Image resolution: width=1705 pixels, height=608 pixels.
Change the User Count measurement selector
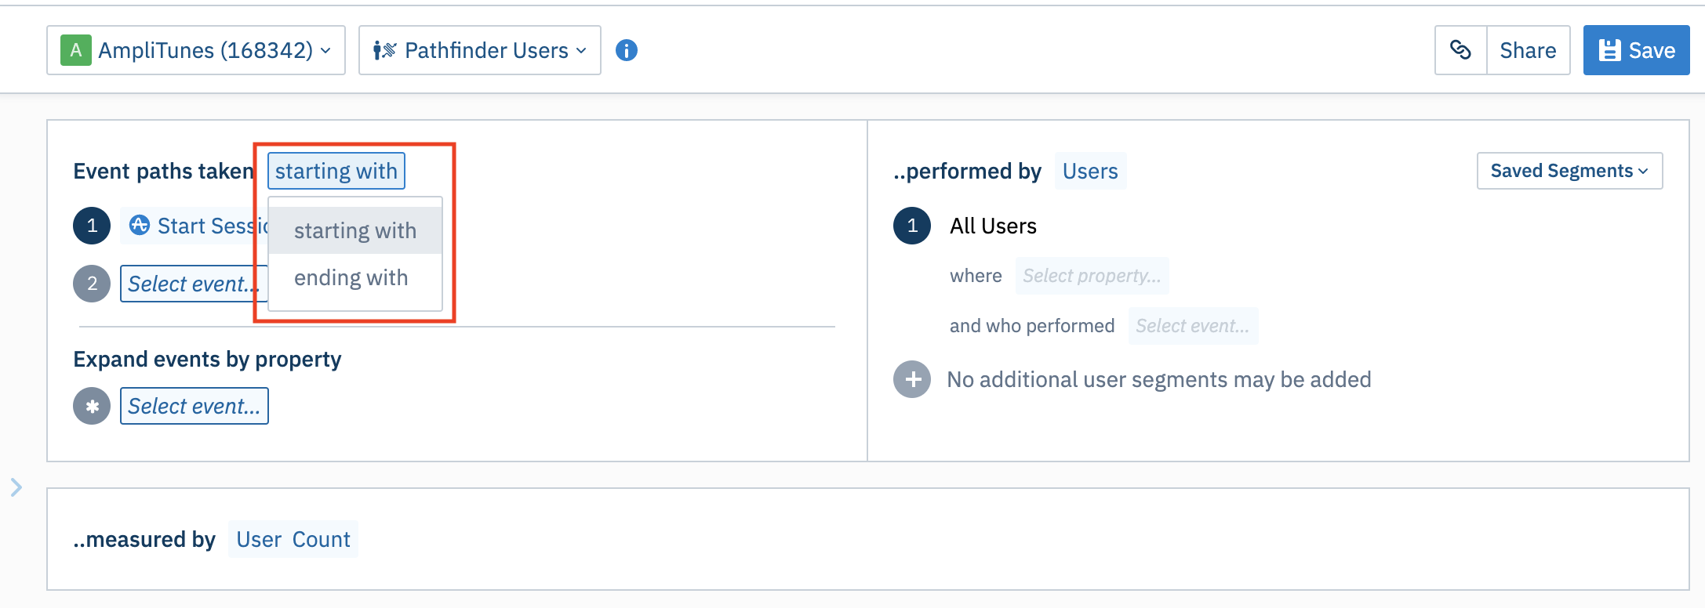point(293,539)
